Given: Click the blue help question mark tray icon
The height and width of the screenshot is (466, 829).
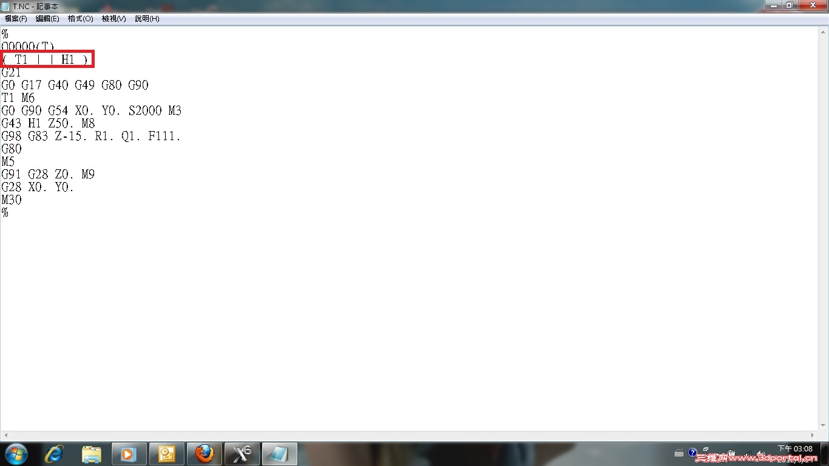Looking at the screenshot, I should [692, 453].
